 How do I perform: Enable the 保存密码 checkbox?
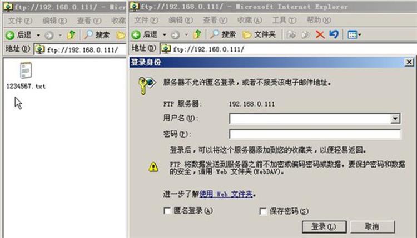[263, 211]
